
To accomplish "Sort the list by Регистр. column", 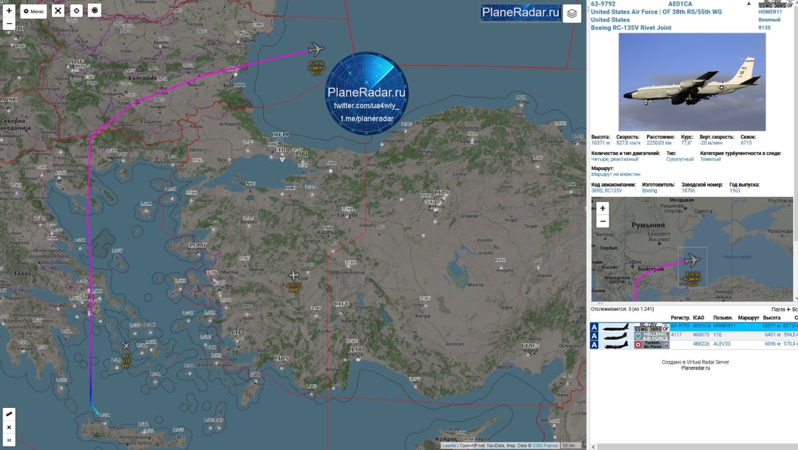I will click(680, 318).
